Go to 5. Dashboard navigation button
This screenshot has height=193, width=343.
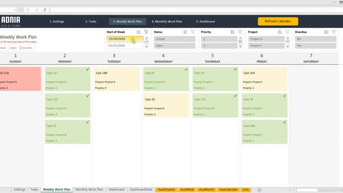point(205,21)
